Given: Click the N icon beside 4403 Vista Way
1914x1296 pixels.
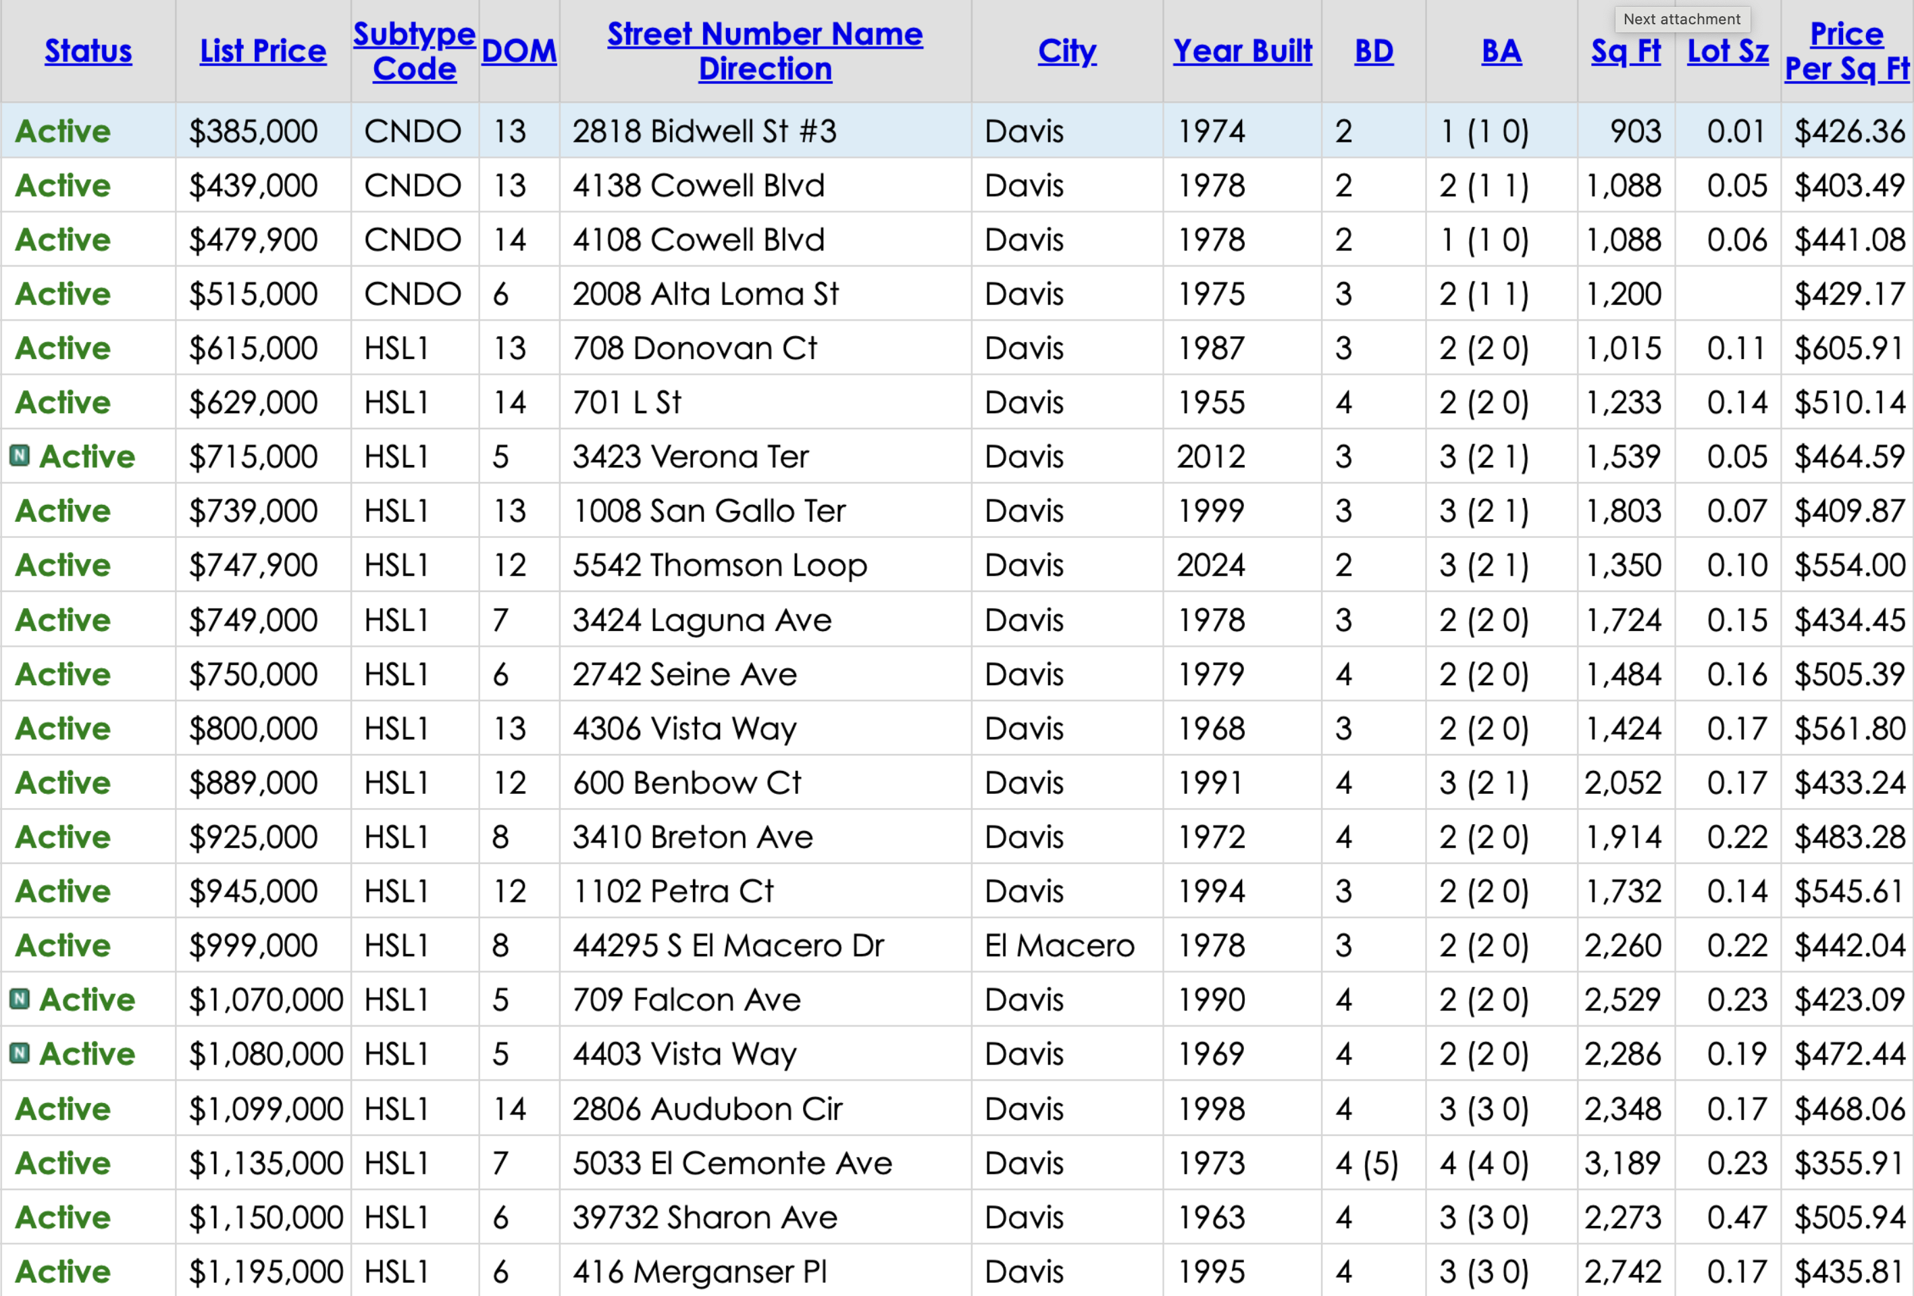Looking at the screenshot, I should [20, 1053].
